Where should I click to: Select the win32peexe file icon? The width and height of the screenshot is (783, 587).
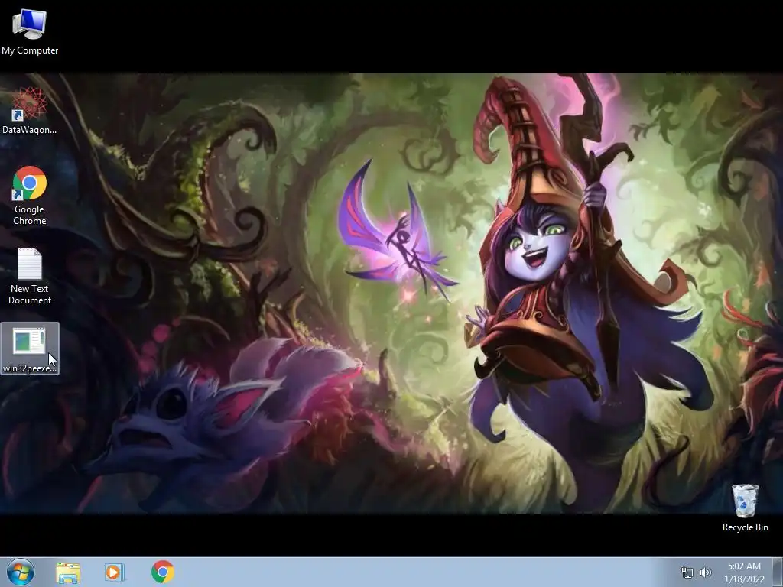pyautogui.click(x=30, y=349)
